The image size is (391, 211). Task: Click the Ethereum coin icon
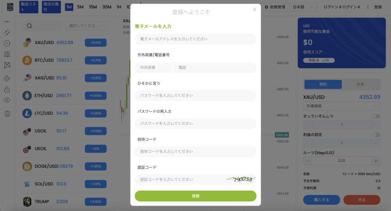(x=27, y=96)
